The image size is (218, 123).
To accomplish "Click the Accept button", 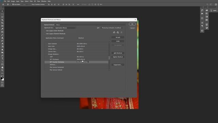I will tap(118, 37).
